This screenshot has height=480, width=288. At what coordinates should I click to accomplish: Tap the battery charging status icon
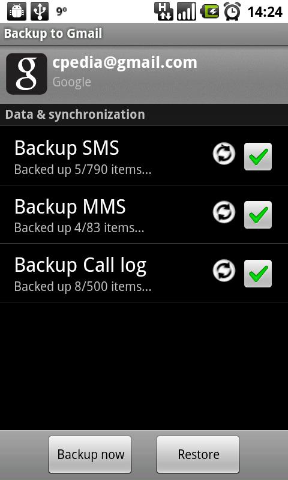(x=209, y=11)
